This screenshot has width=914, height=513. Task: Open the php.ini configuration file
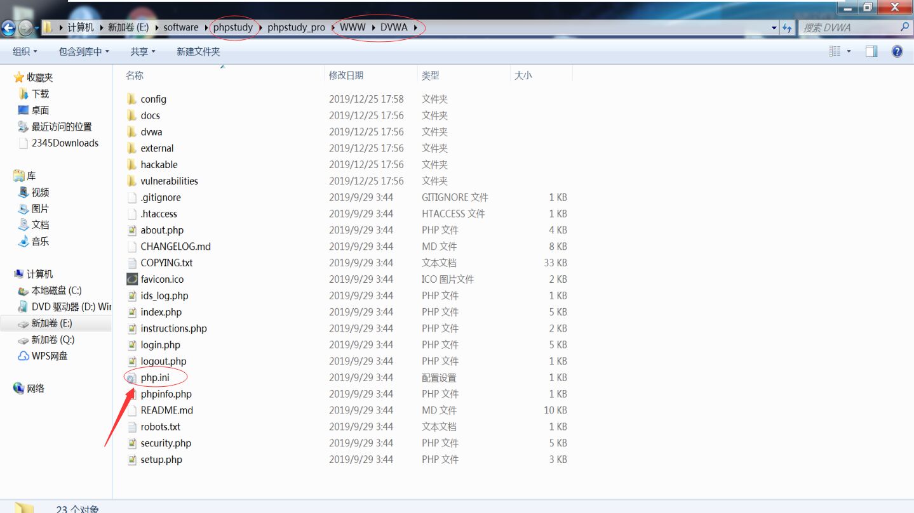(x=154, y=377)
